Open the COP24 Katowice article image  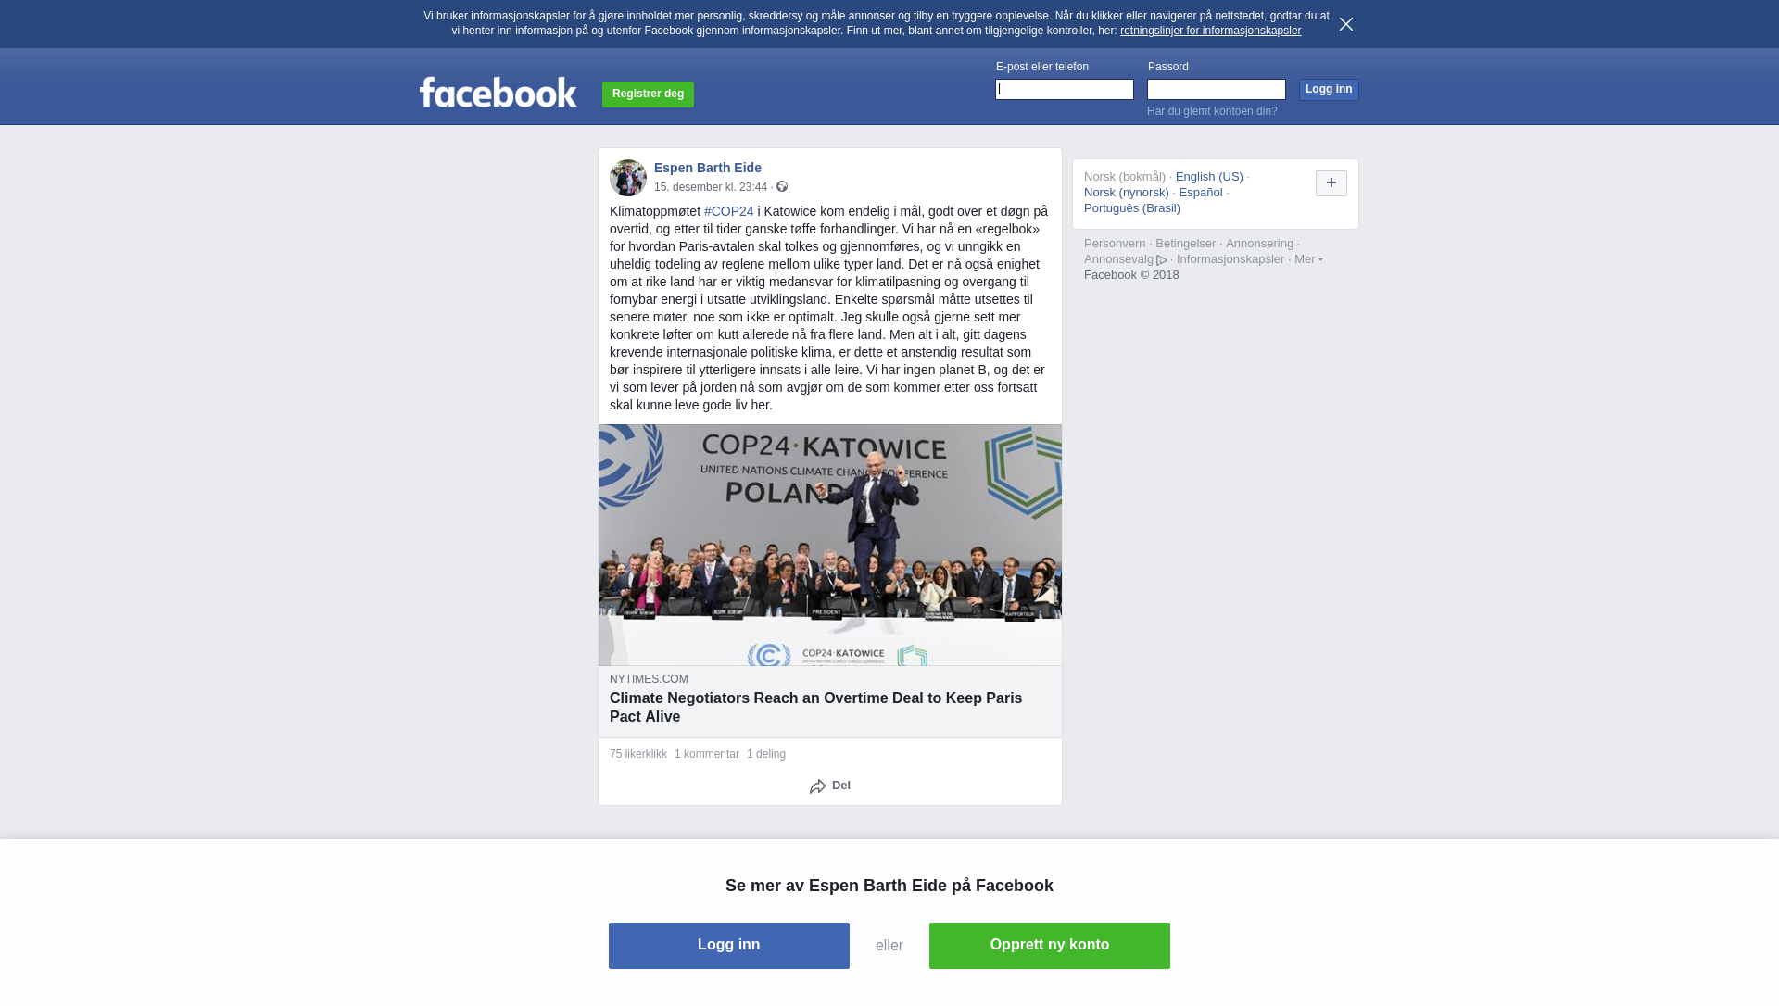[x=830, y=545]
